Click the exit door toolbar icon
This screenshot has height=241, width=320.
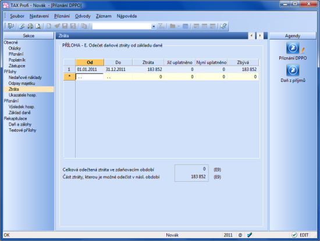(x=11, y=26)
